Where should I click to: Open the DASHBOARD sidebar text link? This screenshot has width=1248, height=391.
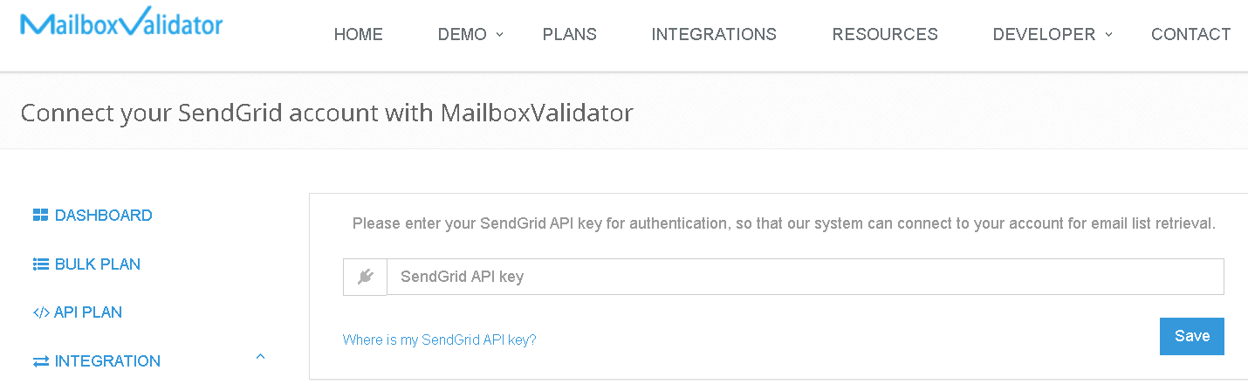click(103, 216)
